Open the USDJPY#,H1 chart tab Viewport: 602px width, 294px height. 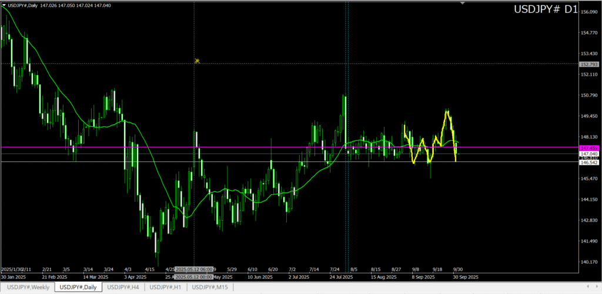coord(168,287)
